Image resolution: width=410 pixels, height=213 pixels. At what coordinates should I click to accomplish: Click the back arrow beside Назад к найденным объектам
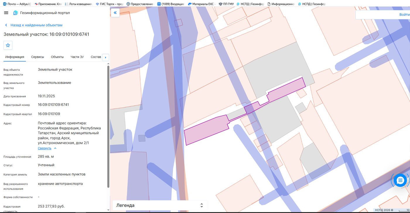[x=6, y=25]
